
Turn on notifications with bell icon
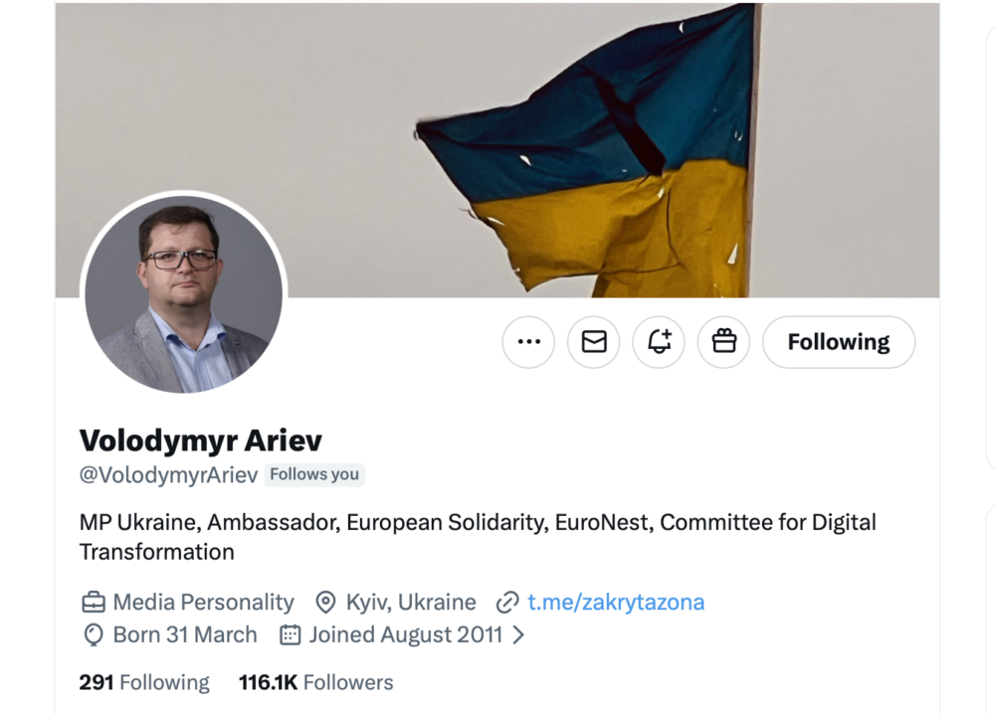(659, 342)
